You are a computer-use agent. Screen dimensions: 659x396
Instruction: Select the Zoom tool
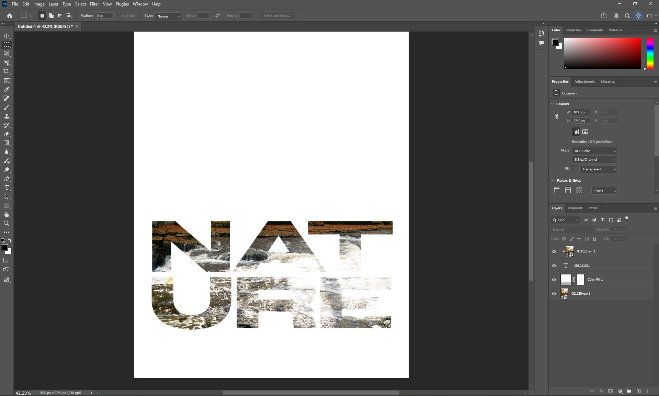point(7,224)
